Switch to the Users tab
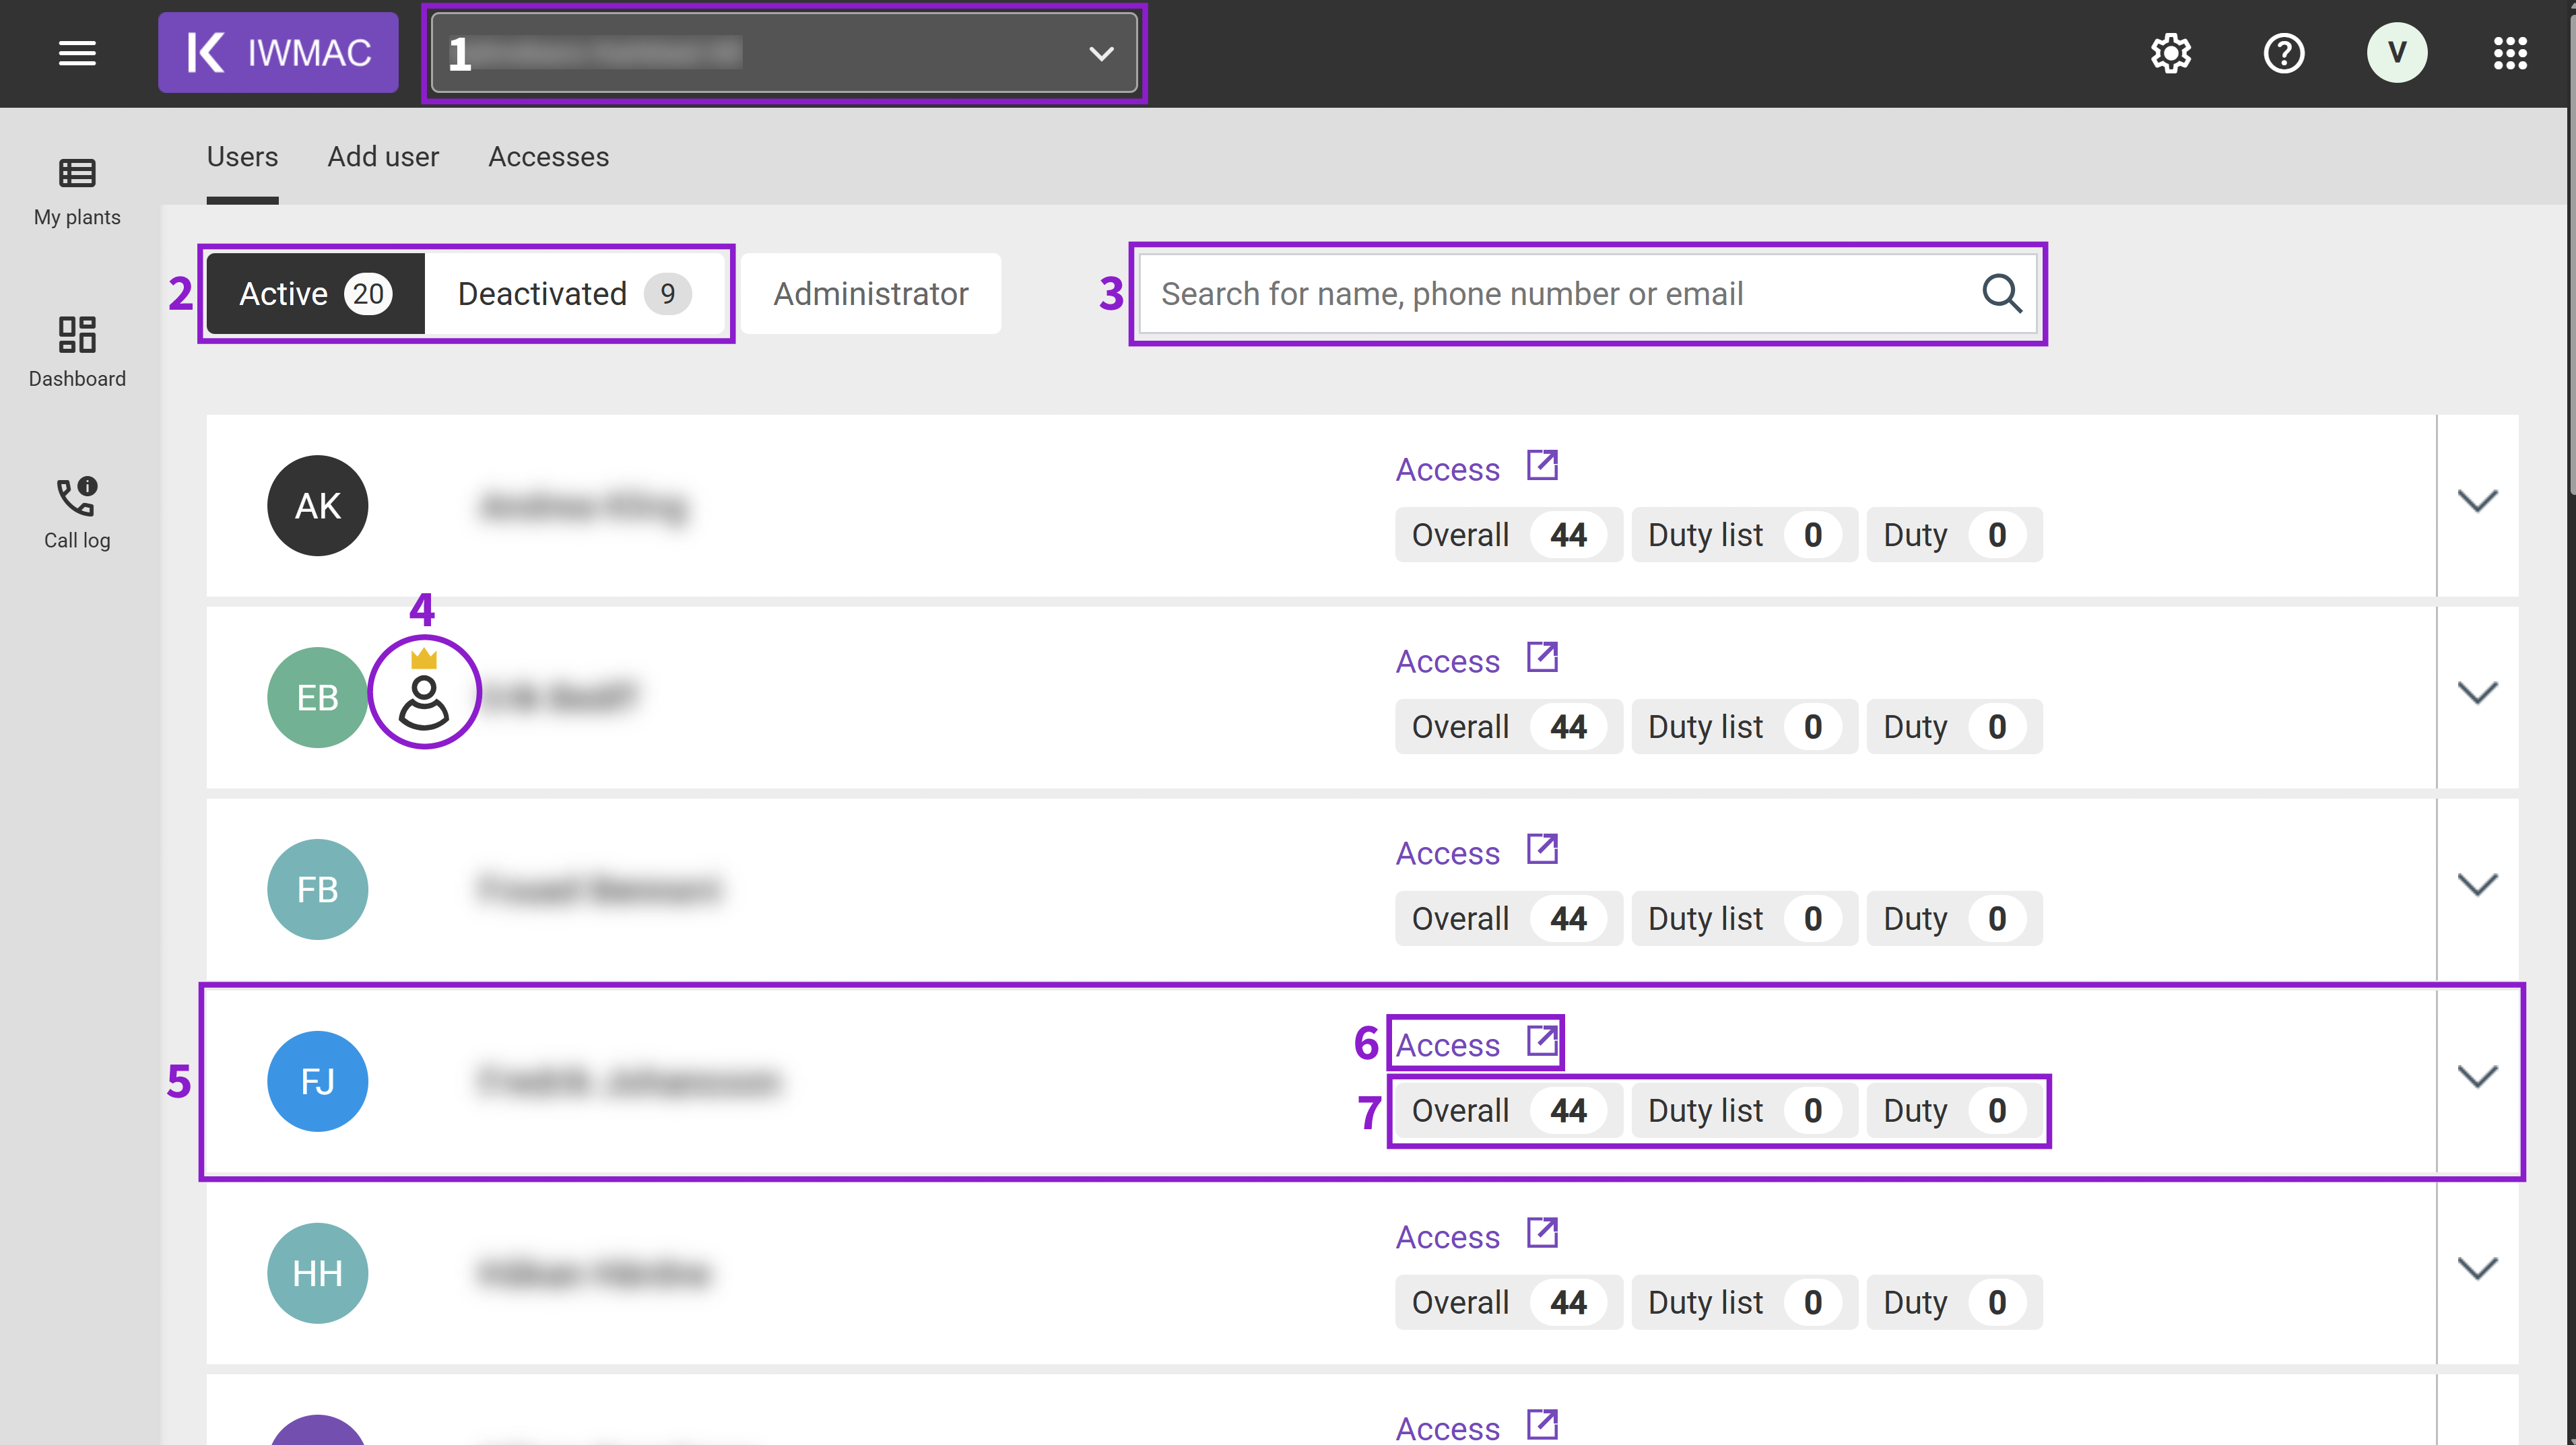Screen dimensions: 2576x1445 point(242,157)
